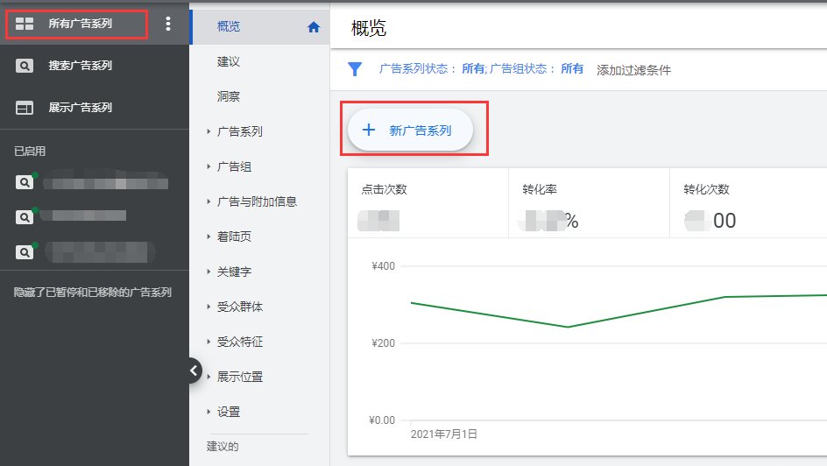
Task: Click the 建议的 heading in navigation
Action: pyautogui.click(x=223, y=447)
